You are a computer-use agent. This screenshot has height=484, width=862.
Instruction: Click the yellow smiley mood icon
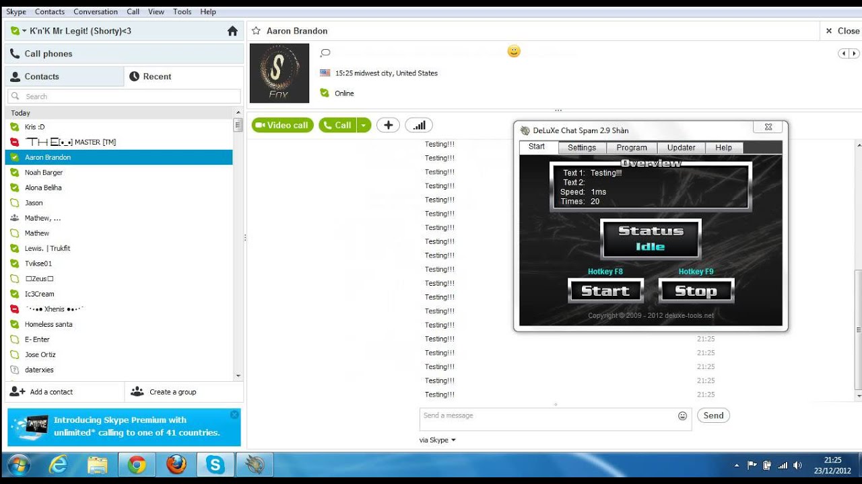pos(514,51)
